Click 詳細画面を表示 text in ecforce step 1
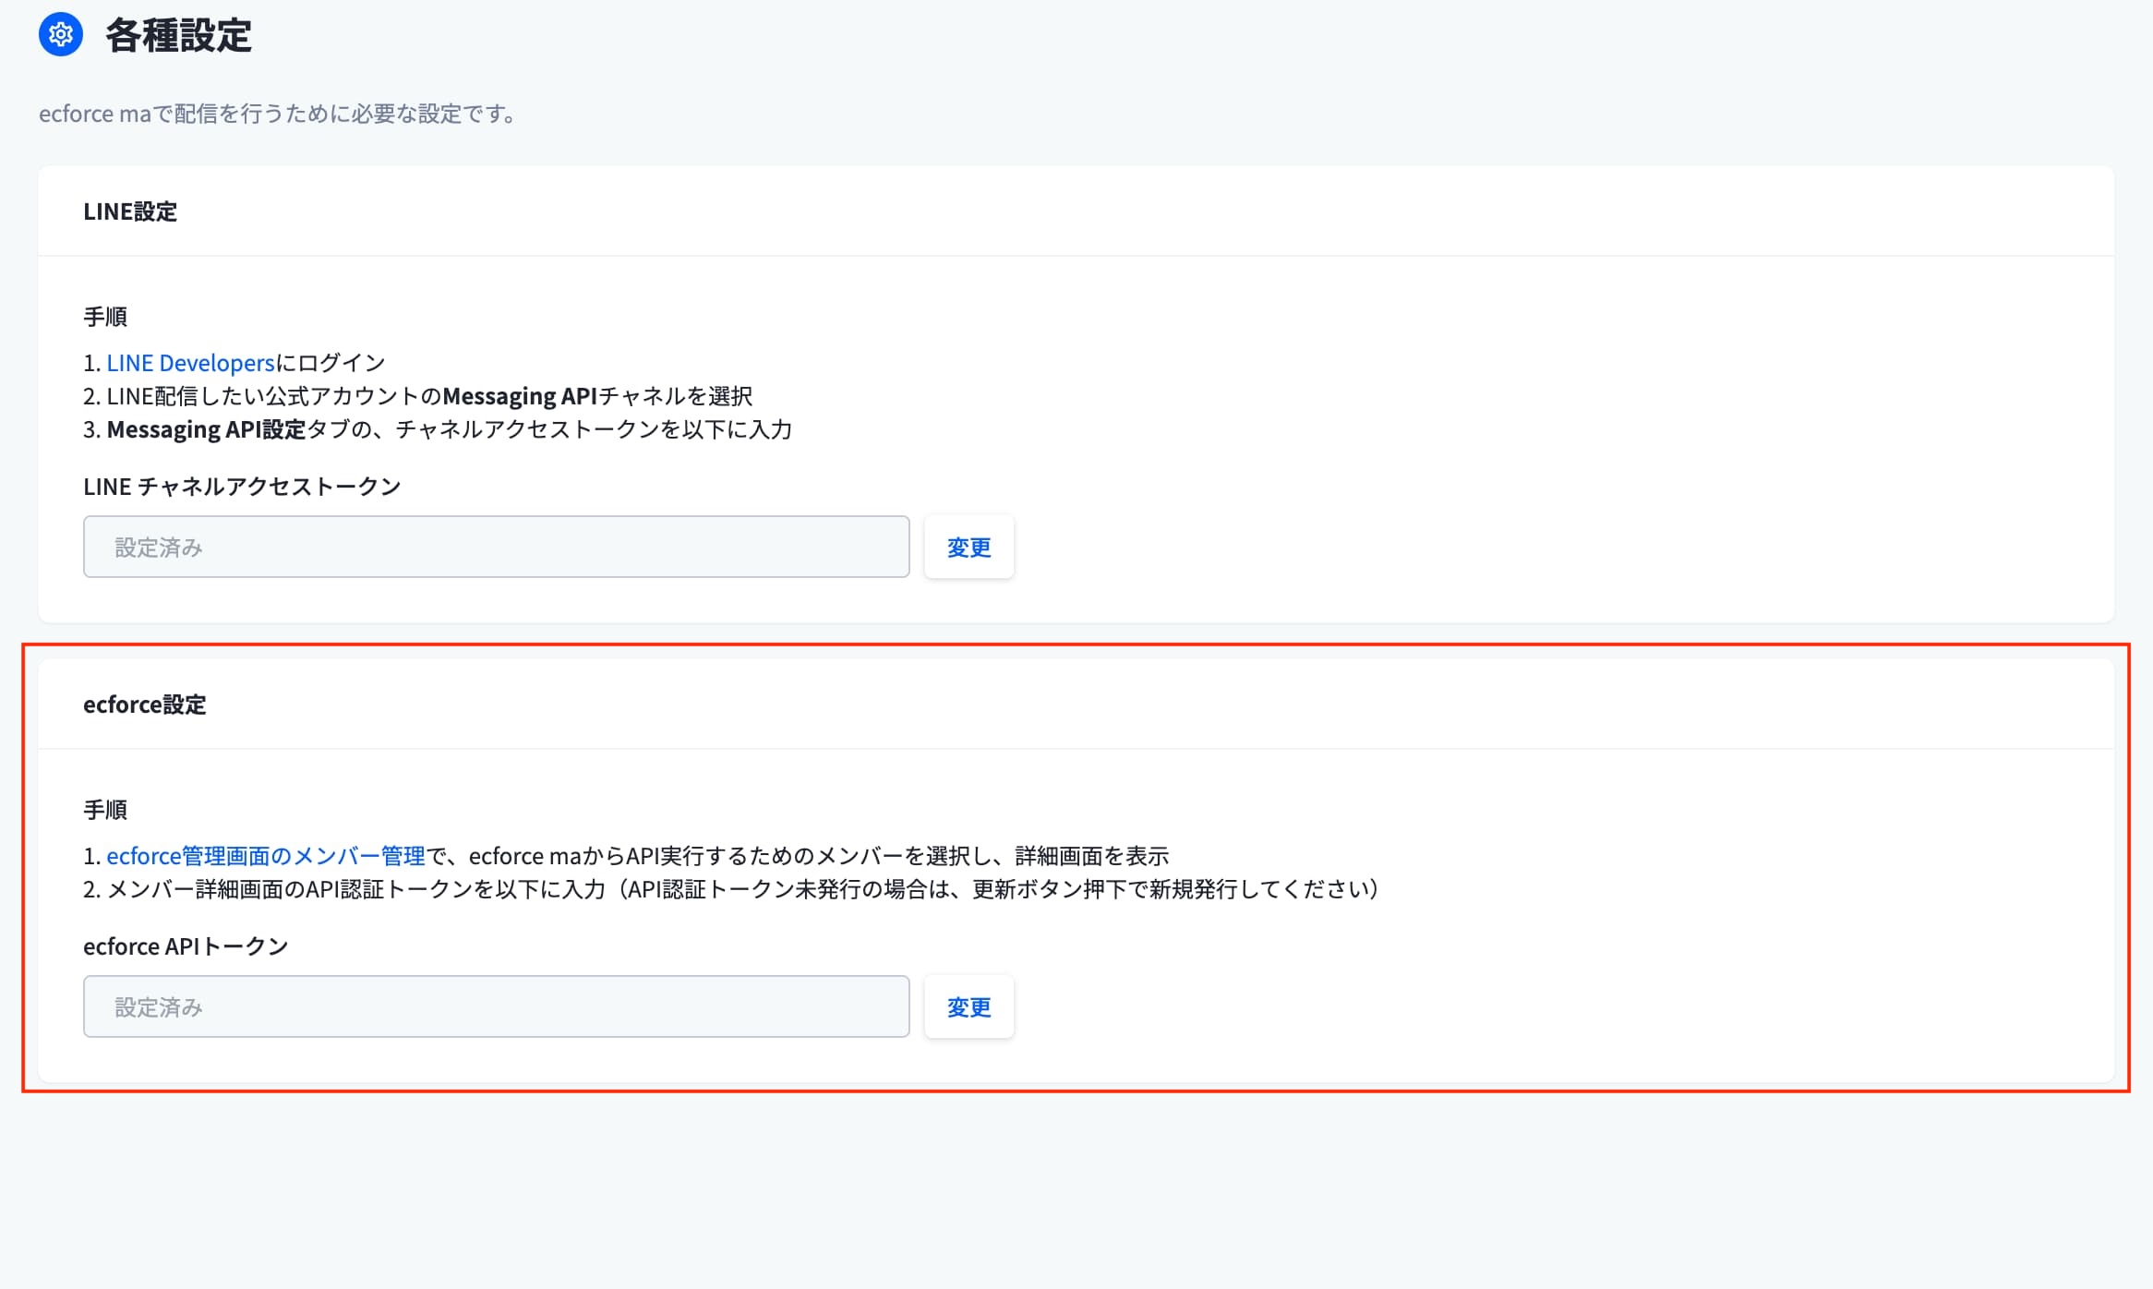2153x1289 pixels. coord(1091,856)
